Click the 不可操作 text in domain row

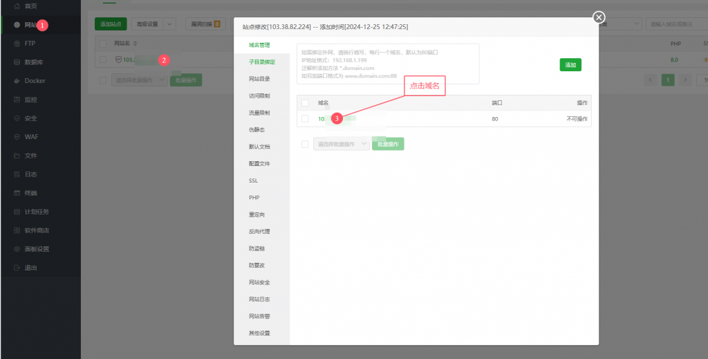577,119
